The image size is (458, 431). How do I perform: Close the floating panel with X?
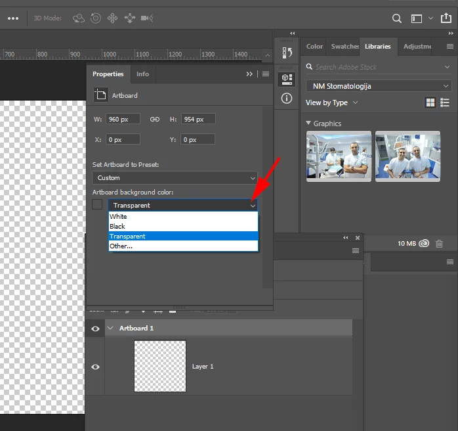[358, 238]
